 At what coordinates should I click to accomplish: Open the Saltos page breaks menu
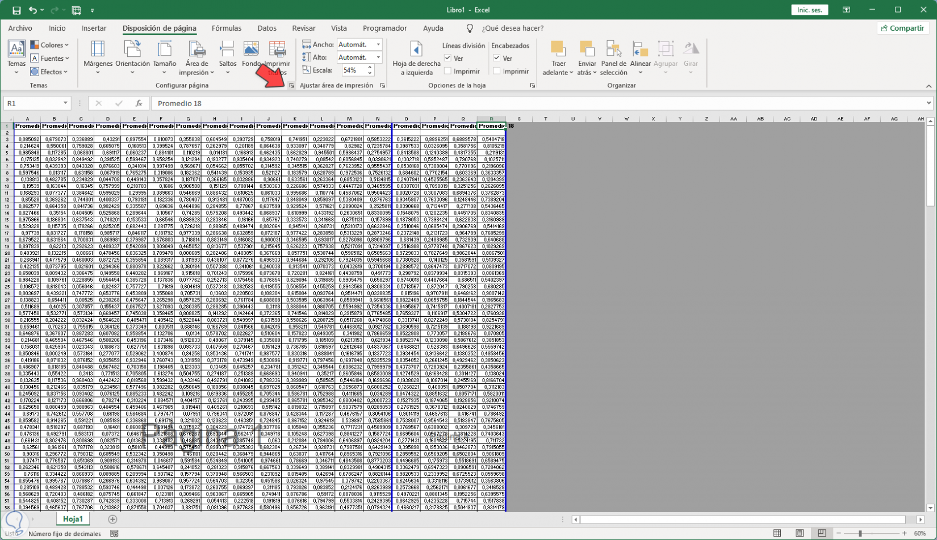pos(227,58)
